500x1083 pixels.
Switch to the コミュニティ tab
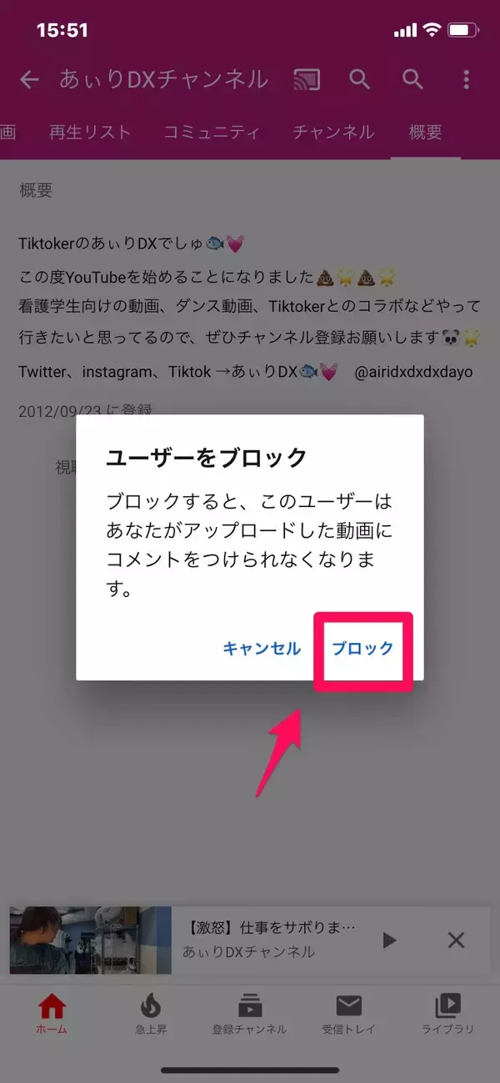[x=212, y=132]
